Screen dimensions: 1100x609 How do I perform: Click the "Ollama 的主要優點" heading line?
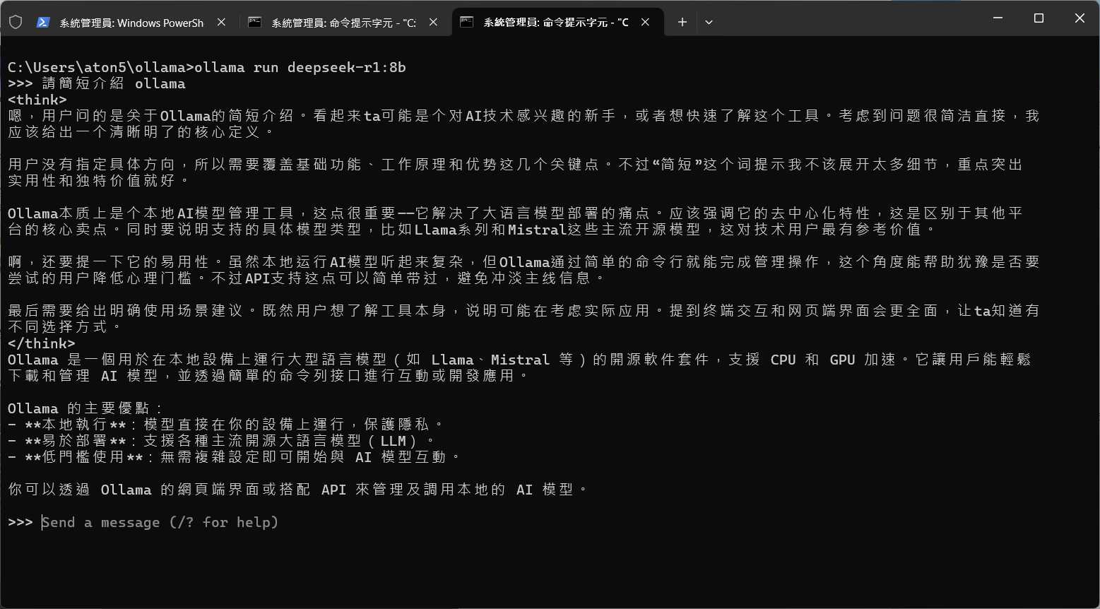(85, 408)
